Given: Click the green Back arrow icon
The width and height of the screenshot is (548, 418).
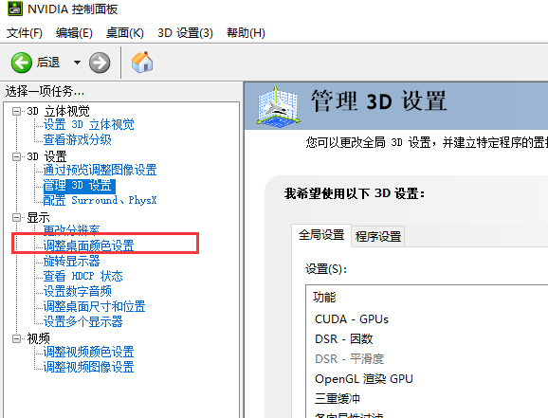Looking at the screenshot, I should (x=21, y=63).
